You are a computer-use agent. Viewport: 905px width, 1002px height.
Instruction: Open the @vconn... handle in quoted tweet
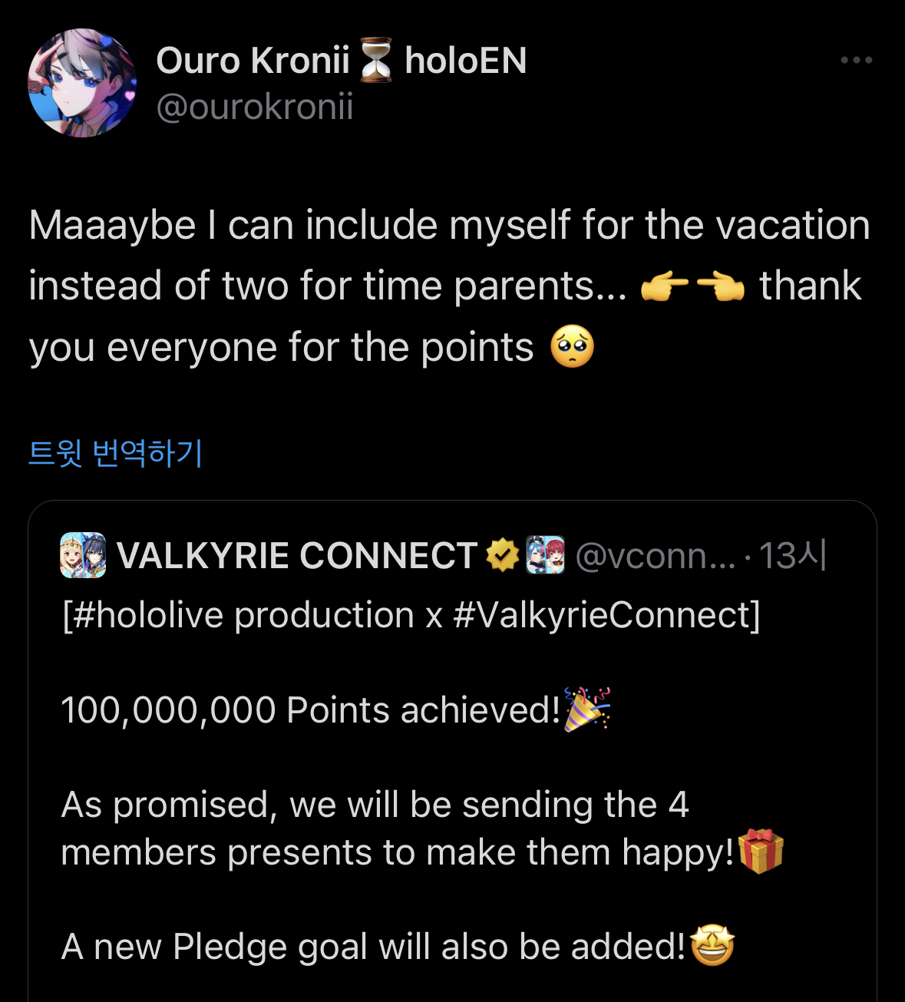pos(655,555)
